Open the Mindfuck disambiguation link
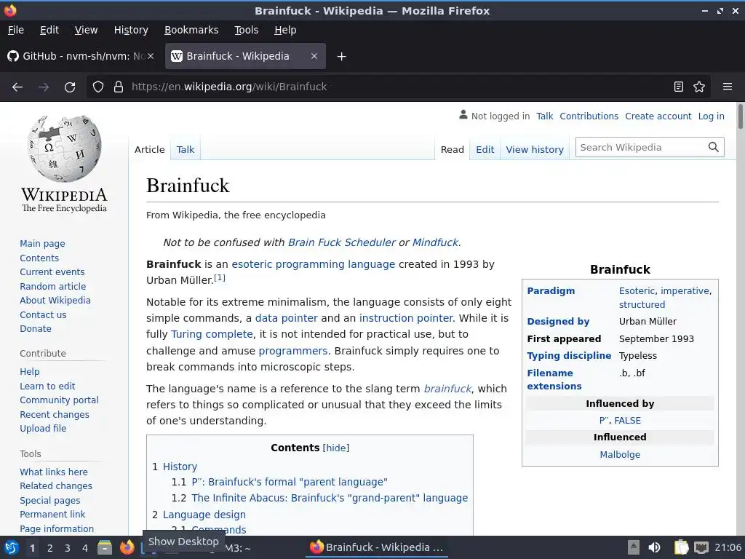This screenshot has width=745, height=559. tap(435, 242)
